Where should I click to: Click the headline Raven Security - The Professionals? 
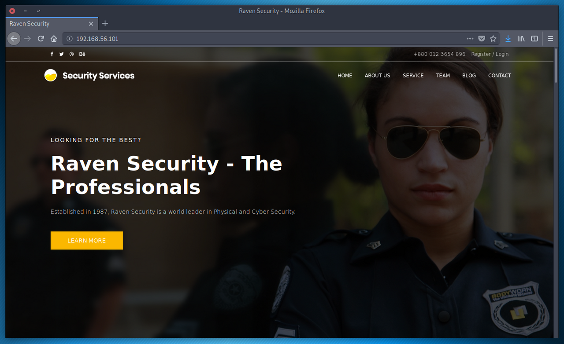(166, 175)
